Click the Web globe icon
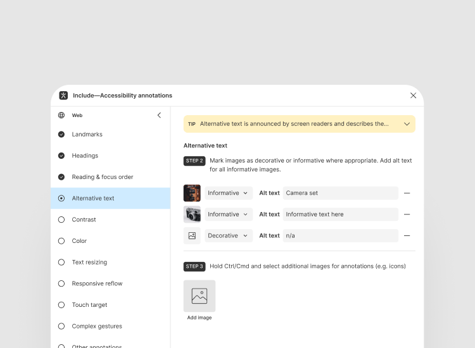This screenshot has height=348, width=475. 61,115
